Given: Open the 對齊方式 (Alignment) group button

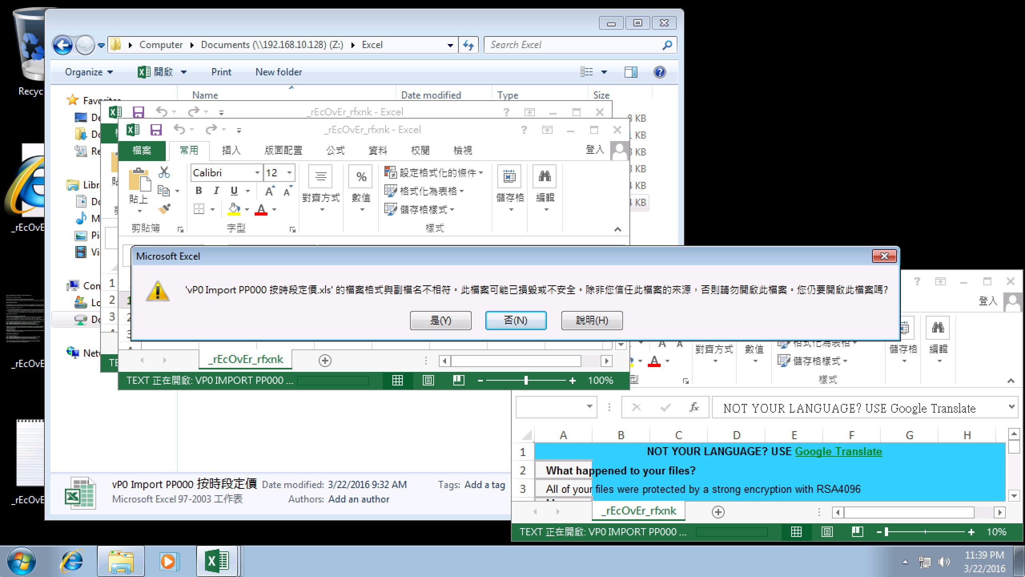Looking at the screenshot, I should click(321, 188).
